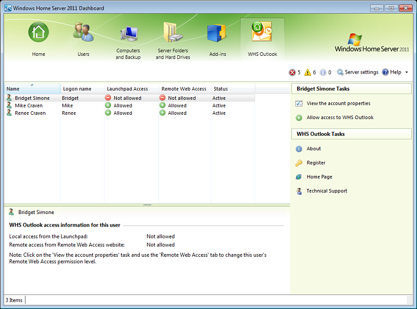Click the red critical alerts icon
The height and width of the screenshot is (309, 417).
click(x=292, y=72)
